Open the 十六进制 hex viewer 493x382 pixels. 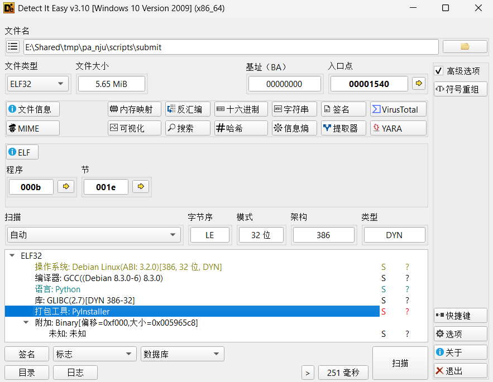pyautogui.click(x=241, y=109)
